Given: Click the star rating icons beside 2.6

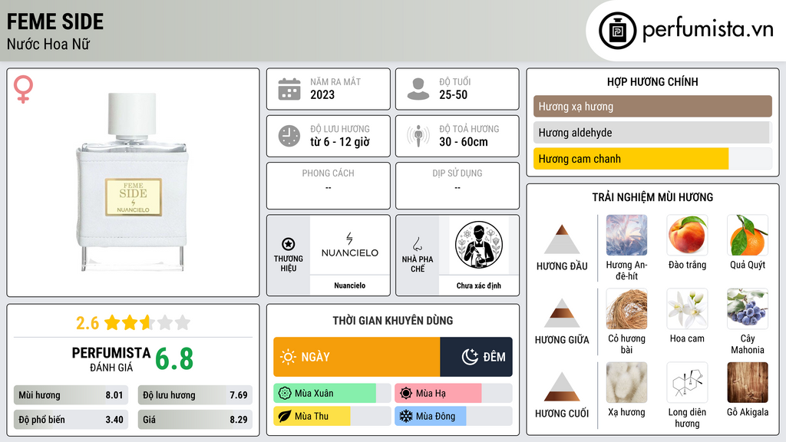Looking at the screenshot, I should pos(147,322).
